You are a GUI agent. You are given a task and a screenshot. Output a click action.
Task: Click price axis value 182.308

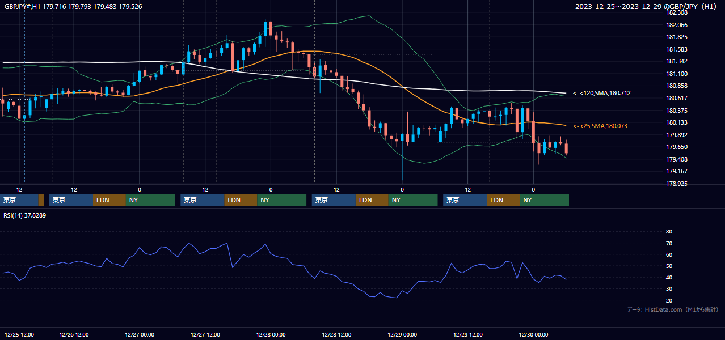[x=677, y=12]
